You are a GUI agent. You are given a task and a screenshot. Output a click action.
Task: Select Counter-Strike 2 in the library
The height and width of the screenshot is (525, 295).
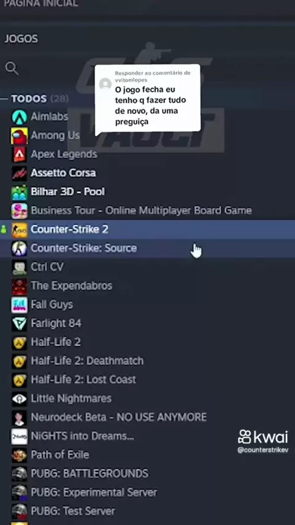coord(147,229)
